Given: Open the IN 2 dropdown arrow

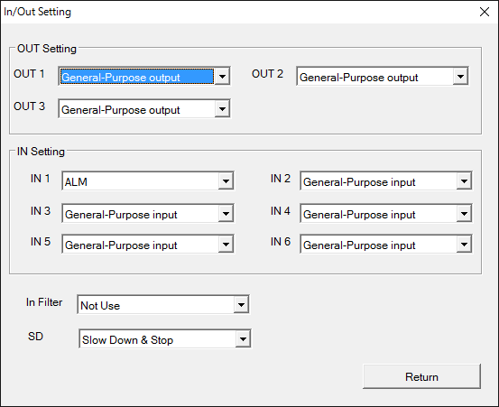Looking at the screenshot, I should point(464,181).
